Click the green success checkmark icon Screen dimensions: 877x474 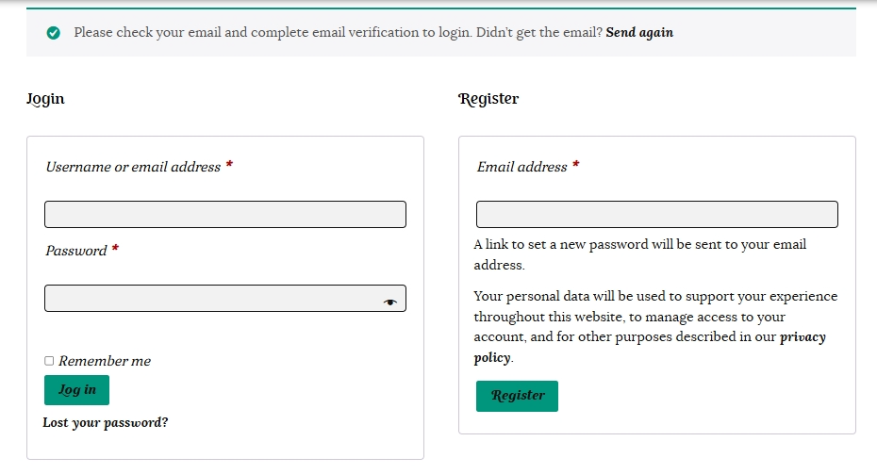click(54, 33)
